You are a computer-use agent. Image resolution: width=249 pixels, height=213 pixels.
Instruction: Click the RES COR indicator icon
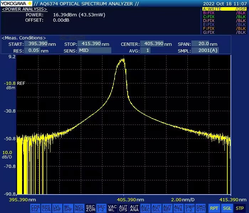tap(46, 208)
